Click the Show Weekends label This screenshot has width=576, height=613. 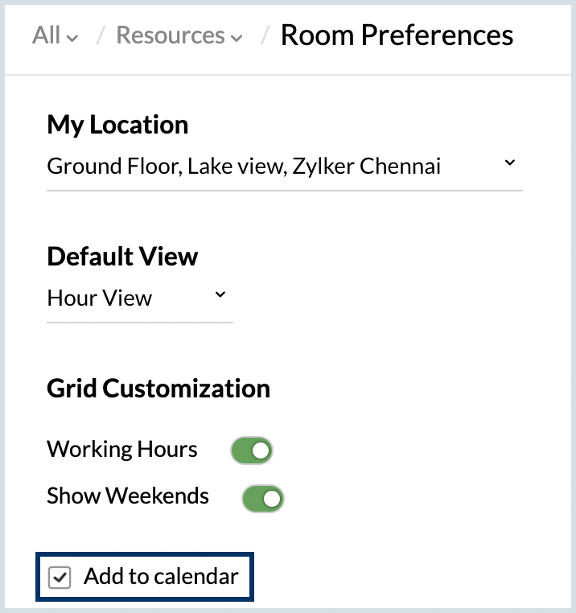click(128, 496)
